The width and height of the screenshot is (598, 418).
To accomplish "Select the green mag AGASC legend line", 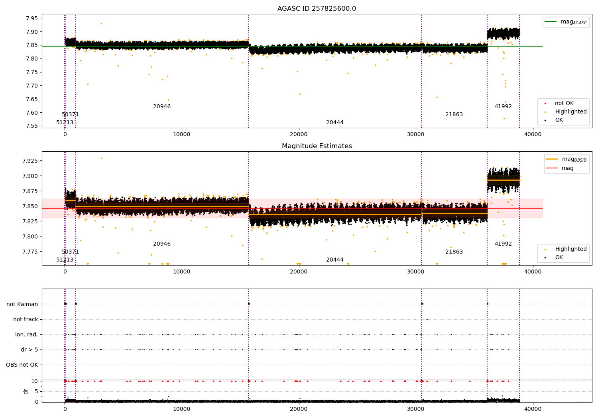I will [x=551, y=22].
